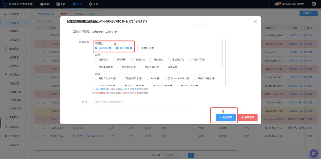Show info tooltip for PING
This screenshot has width=321, height=159.
click(x=158, y=78)
